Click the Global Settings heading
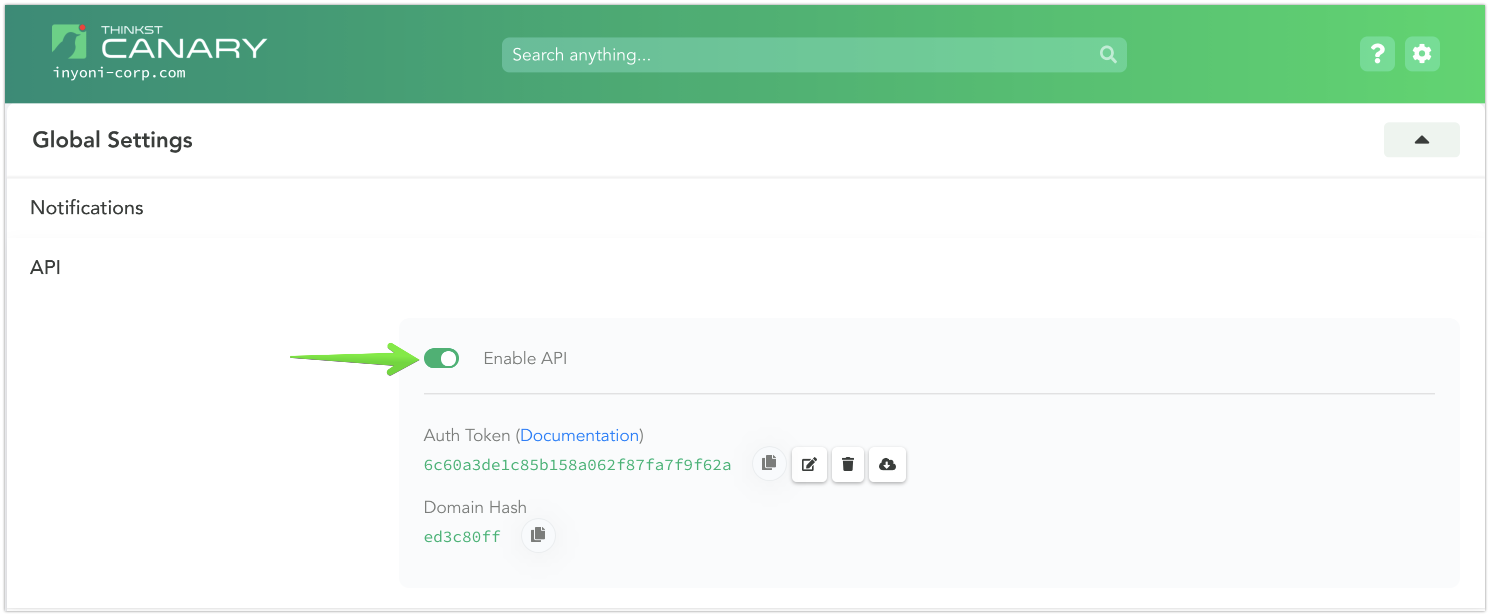 [x=112, y=140]
